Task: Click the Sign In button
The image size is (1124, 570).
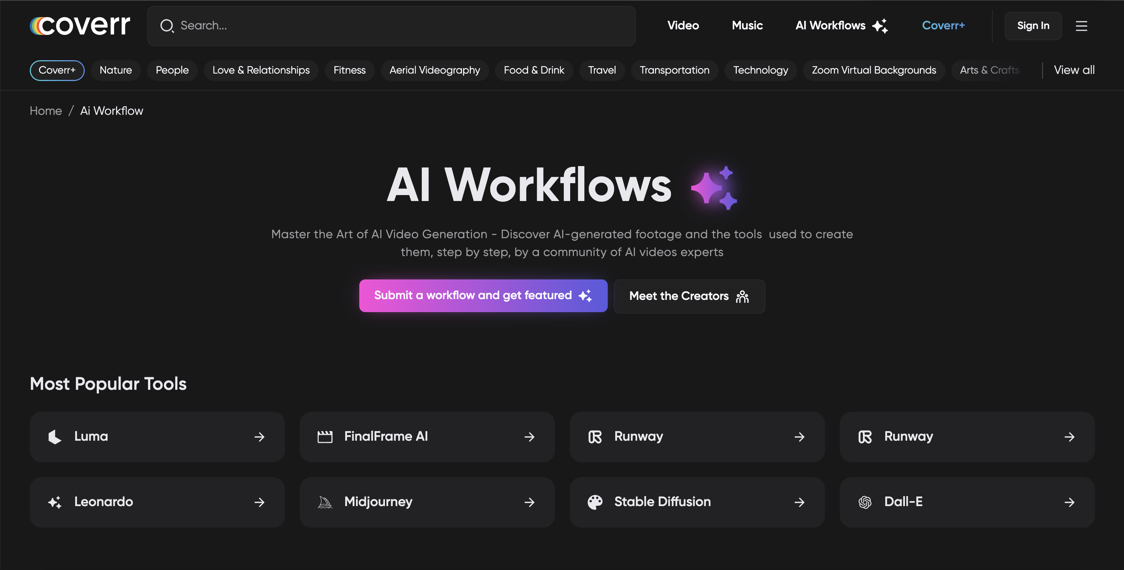Action: [1033, 25]
